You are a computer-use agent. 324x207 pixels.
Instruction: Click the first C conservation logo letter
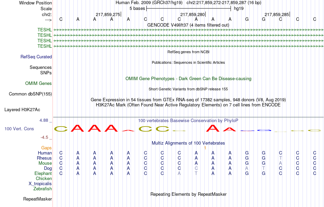[x=61, y=129]
